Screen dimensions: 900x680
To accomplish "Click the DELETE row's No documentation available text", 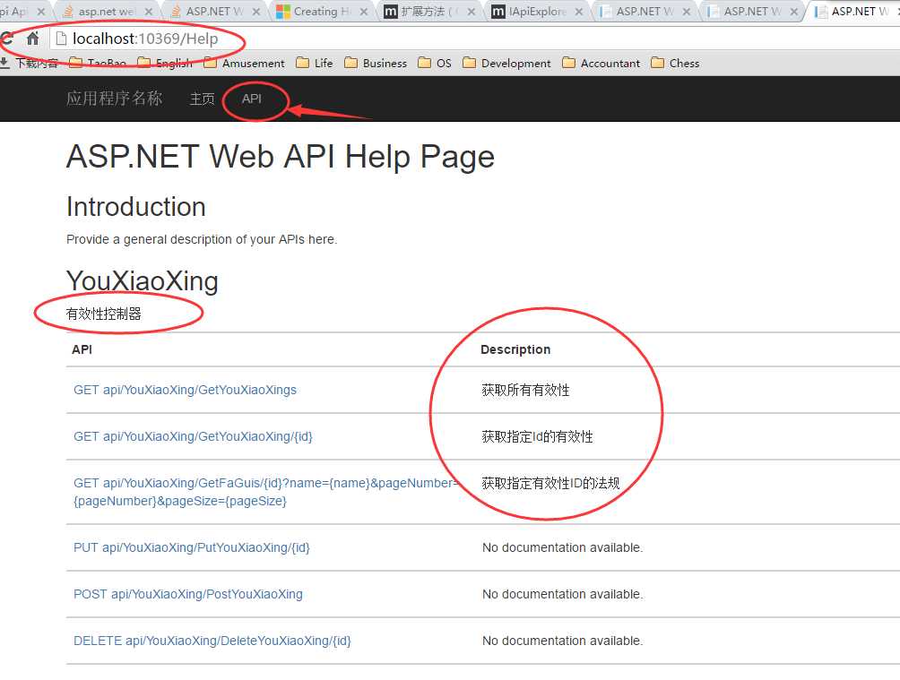I will [x=563, y=641].
